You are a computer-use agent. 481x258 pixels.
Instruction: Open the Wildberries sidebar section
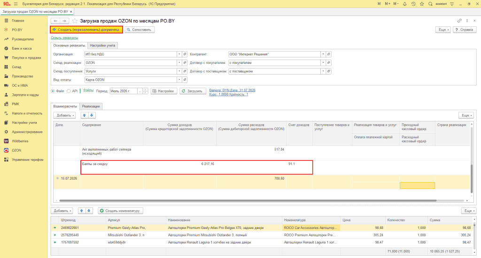pos(20,141)
